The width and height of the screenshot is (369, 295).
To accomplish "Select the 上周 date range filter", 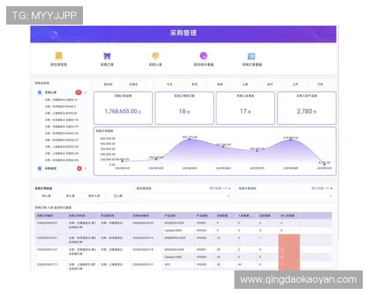I will (245, 84).
